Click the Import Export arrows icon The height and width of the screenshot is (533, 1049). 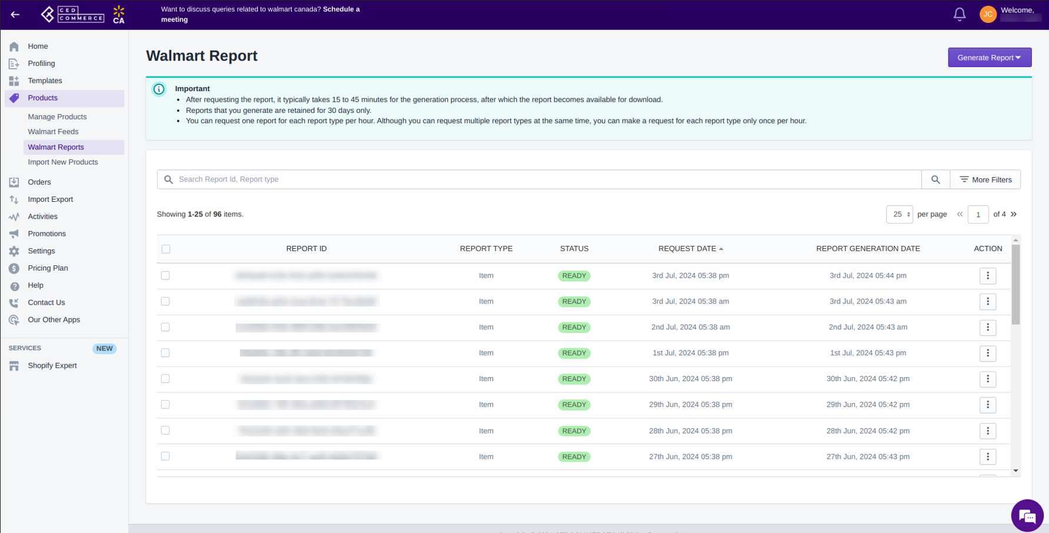[x=14, y=199]
